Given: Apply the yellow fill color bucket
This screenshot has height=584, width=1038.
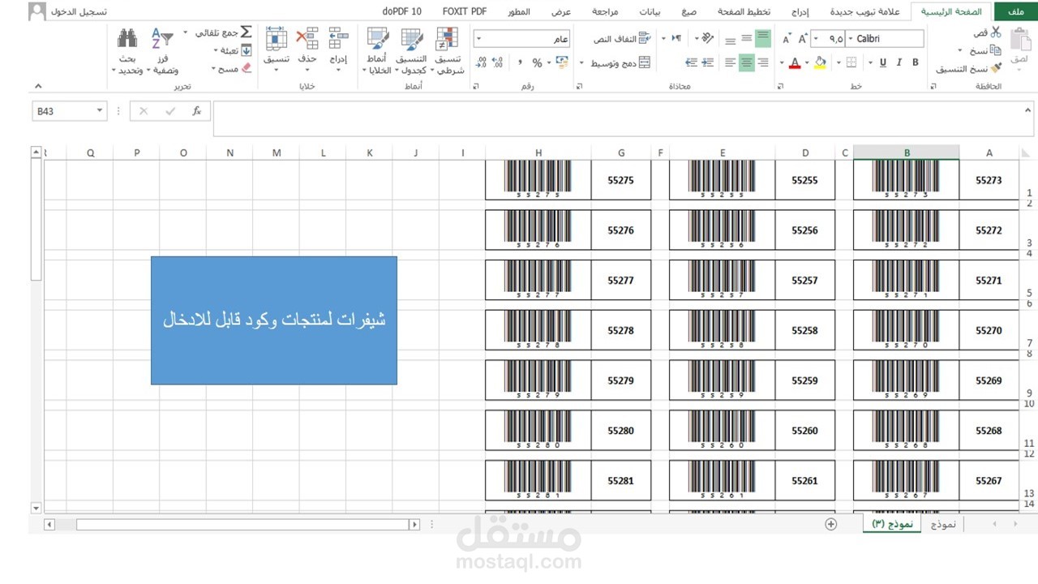Looking at the screenshot, I should 820,62.
